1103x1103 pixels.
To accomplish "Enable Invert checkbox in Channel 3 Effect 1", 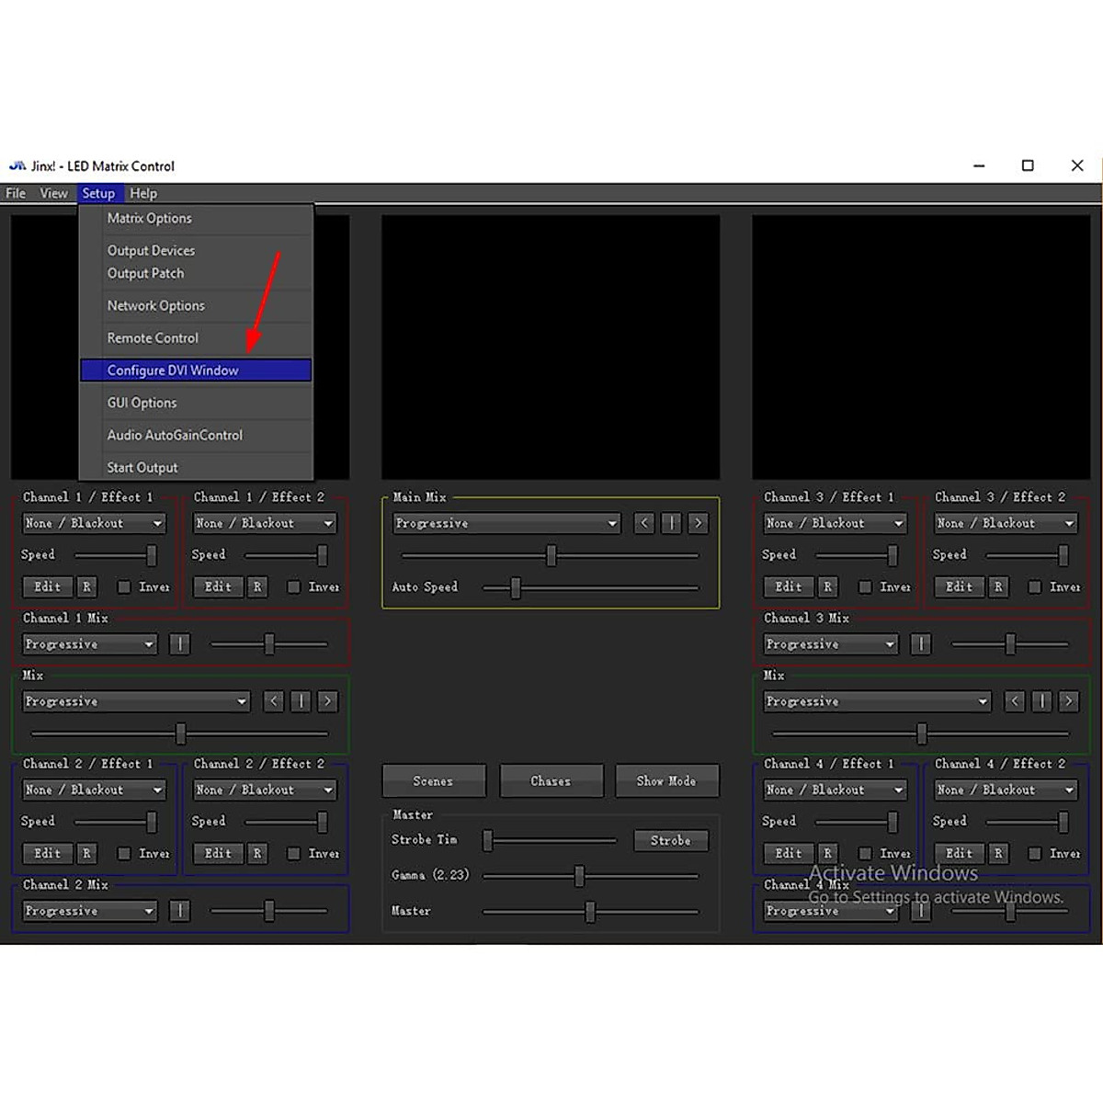I will click(x=865, y=586).
